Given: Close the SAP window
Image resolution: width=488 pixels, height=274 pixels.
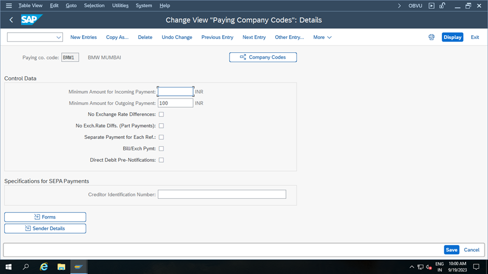Looking at the screenshot, I should pos(479,6).
